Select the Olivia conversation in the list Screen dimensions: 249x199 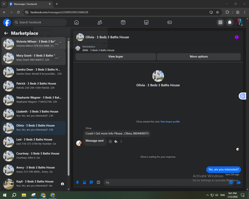(x=34, y=128)
